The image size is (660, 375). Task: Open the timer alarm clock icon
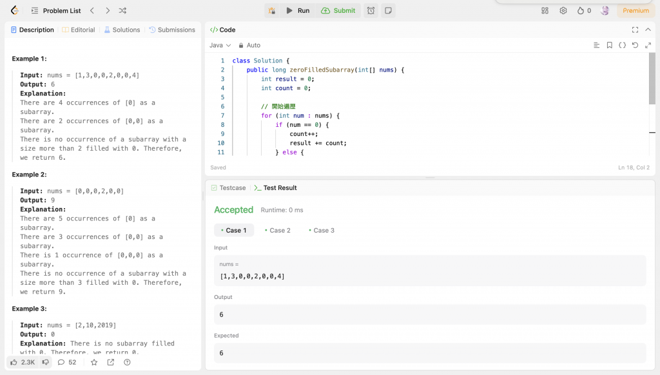[x=371, y=10]
